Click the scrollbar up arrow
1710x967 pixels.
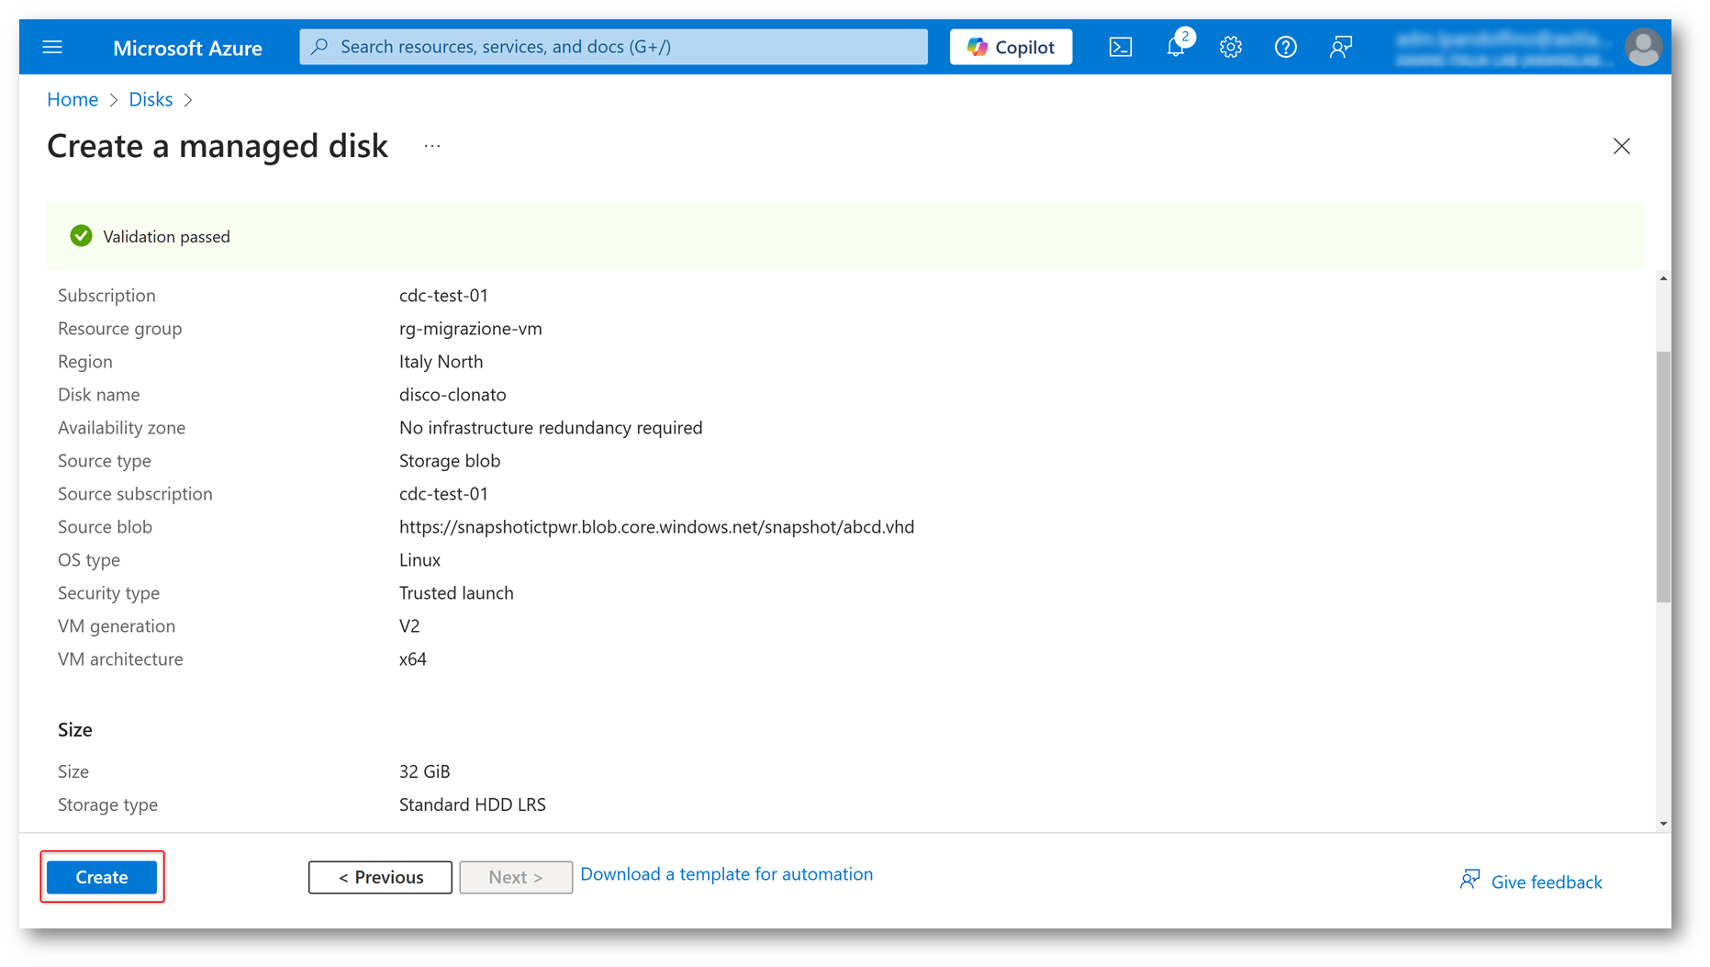(1663, 278)
